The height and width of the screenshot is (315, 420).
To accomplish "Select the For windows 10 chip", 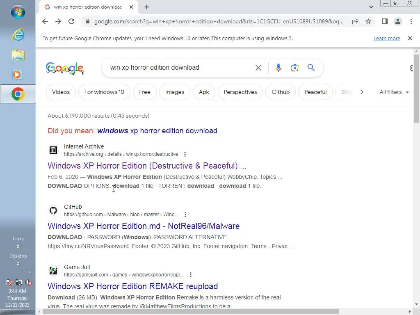I will click(x=104, y=92).
